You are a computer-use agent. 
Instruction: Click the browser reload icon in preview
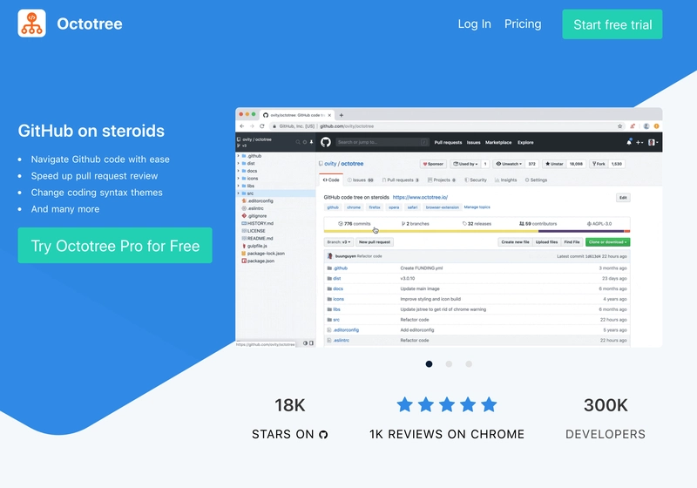point(262,126)
